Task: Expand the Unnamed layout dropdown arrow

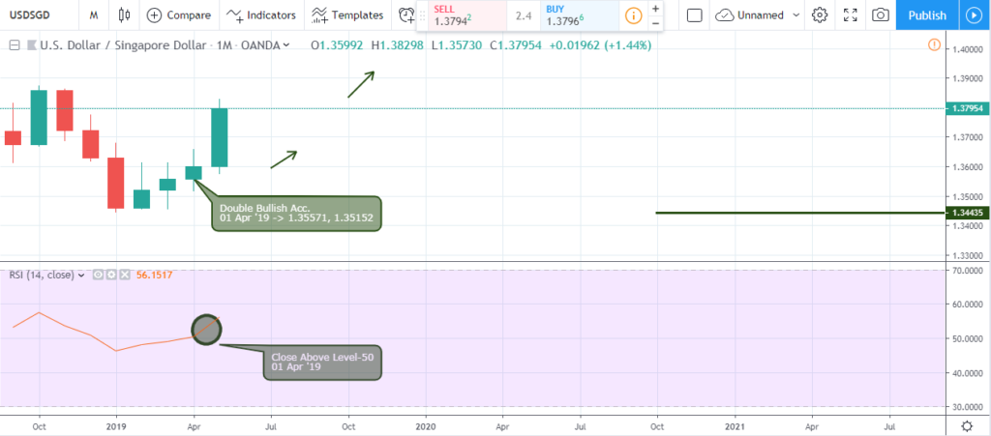Action: pos(796,15)
